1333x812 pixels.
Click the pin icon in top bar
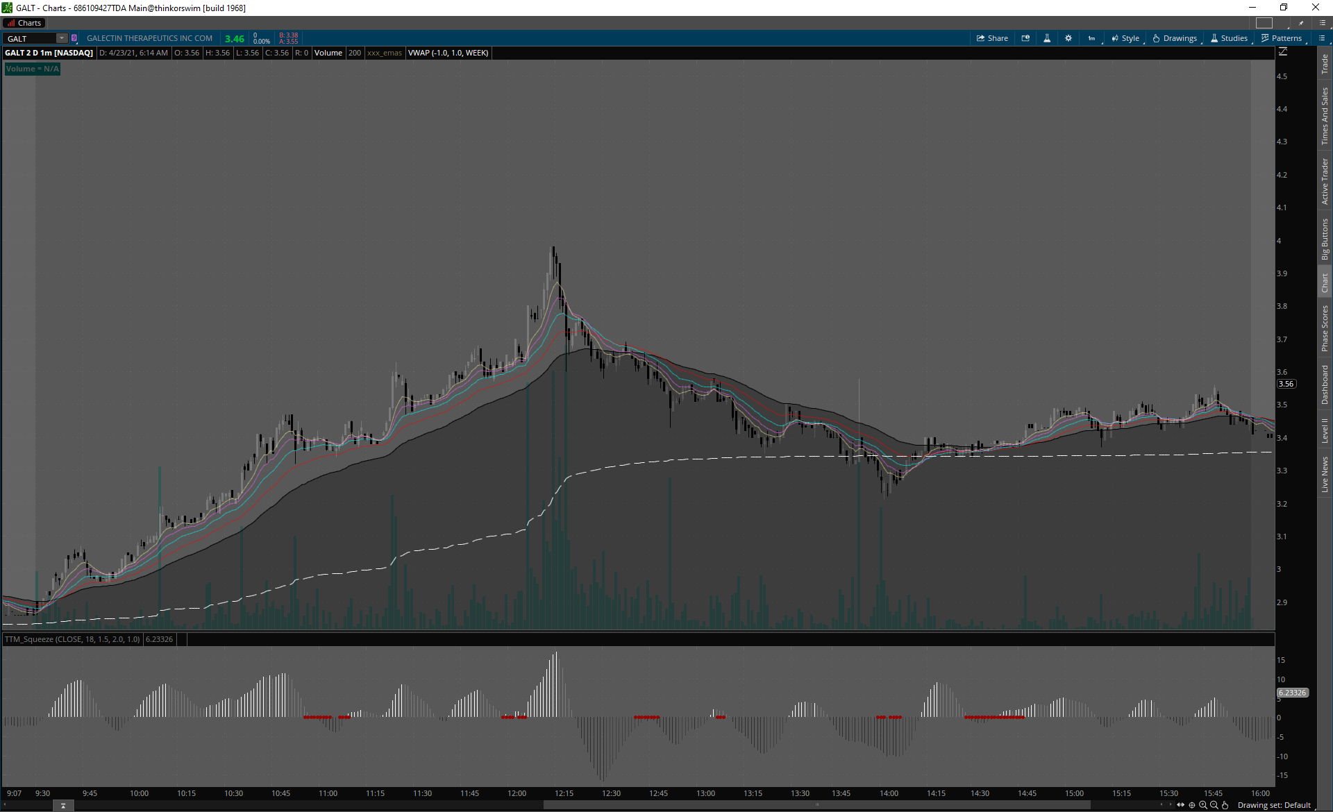[x=1301, y=23]
